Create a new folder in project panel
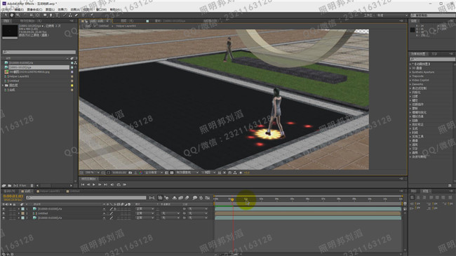 click(x=10, y=186)
